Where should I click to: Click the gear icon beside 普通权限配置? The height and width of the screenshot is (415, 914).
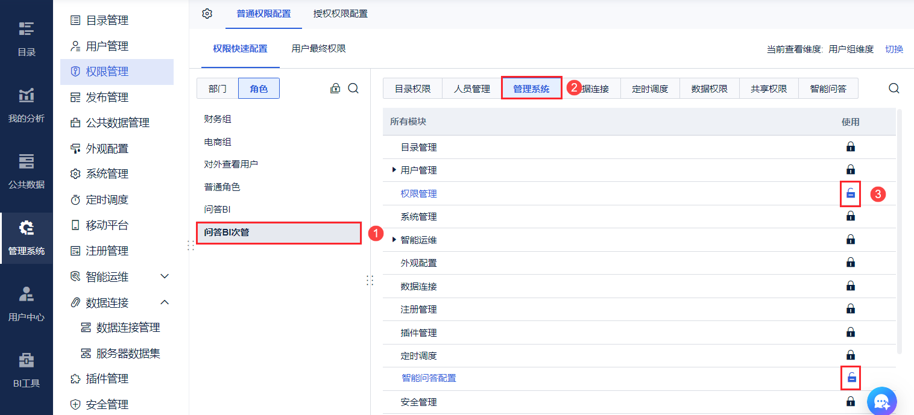pyautogui.click(x=207, y=13)
